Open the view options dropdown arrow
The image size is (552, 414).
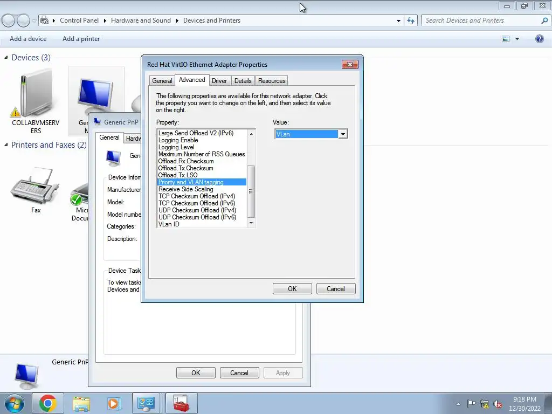[517, 39]
